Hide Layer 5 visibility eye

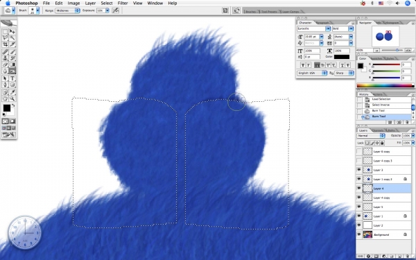point(359,207)
